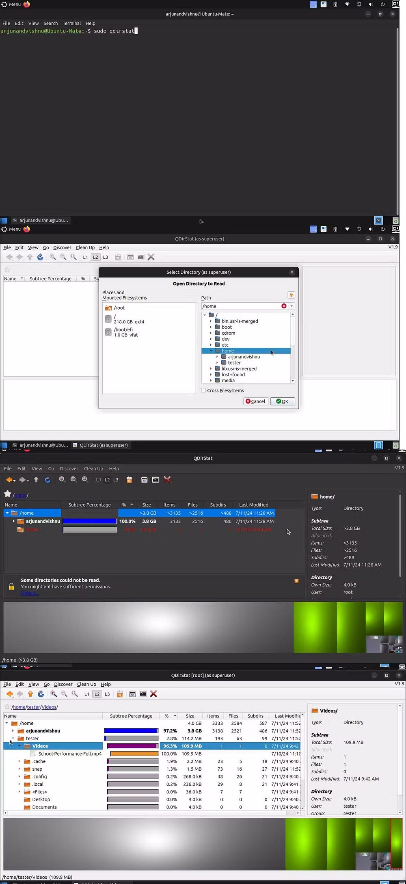Click orange percentage bar of School-Performance-Full.mp4
This screenshot has width=406, height=884.
[134, 754]
